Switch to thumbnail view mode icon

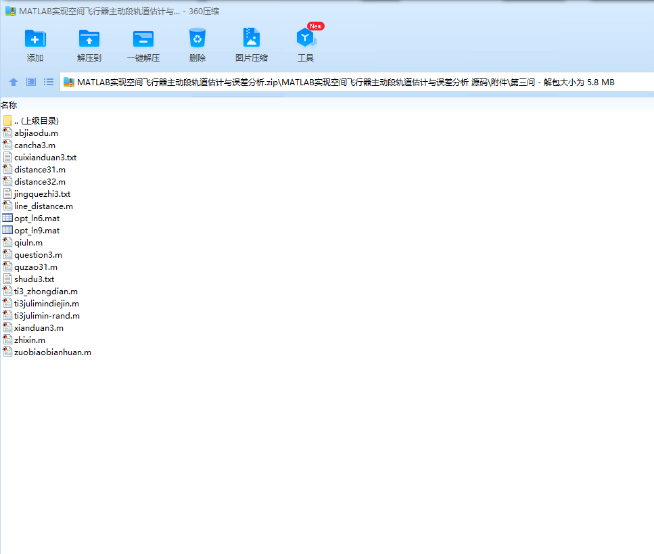(31, 82)
